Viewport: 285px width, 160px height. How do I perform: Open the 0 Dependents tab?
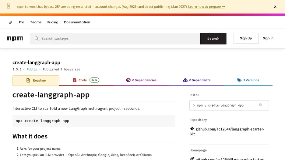pyautogui.click(x=197, y=80)
